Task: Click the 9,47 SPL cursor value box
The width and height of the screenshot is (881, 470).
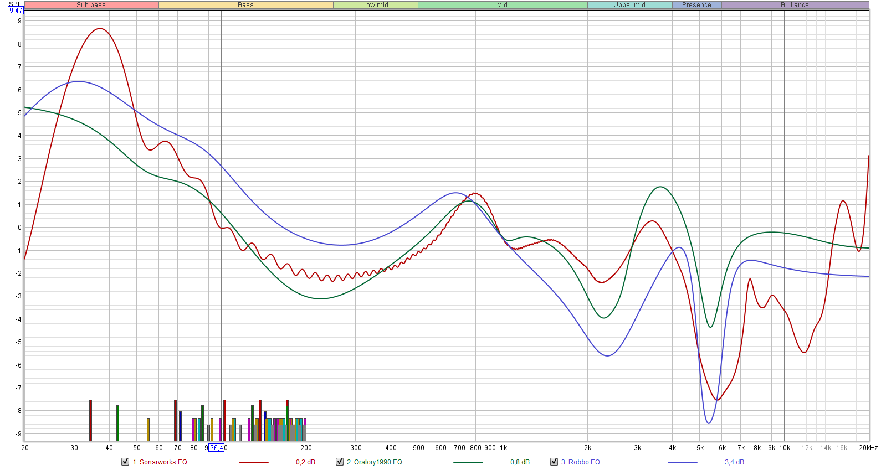Action: (16, 11)
